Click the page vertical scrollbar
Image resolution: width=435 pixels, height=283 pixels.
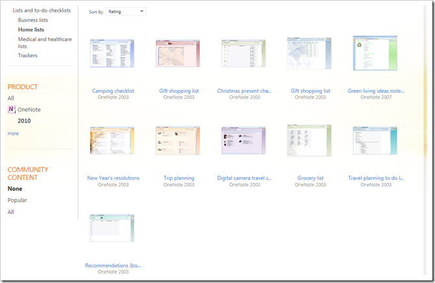point(425,140)
